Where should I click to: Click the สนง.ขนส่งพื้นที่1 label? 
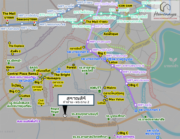(x=28, y=121)
